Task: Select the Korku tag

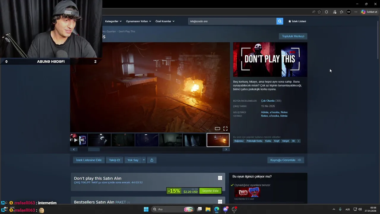Action: [x=268, y=141]
